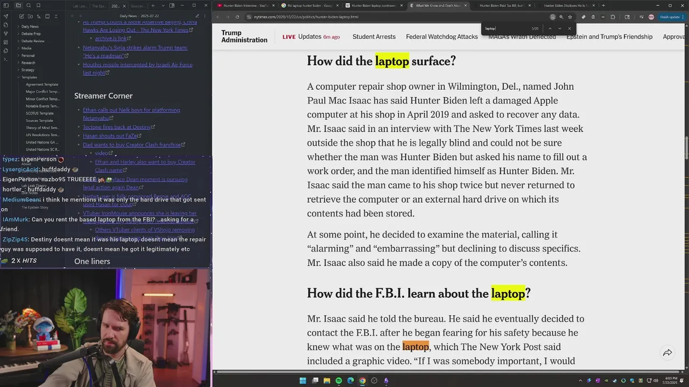Image resolution: width=689 pixels, height=387 pixels.
Task: Open Spotify from taskbar
Action: point(339,381)
